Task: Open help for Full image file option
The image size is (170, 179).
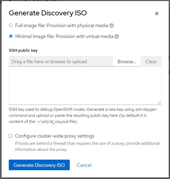Action: pos(111,25)
